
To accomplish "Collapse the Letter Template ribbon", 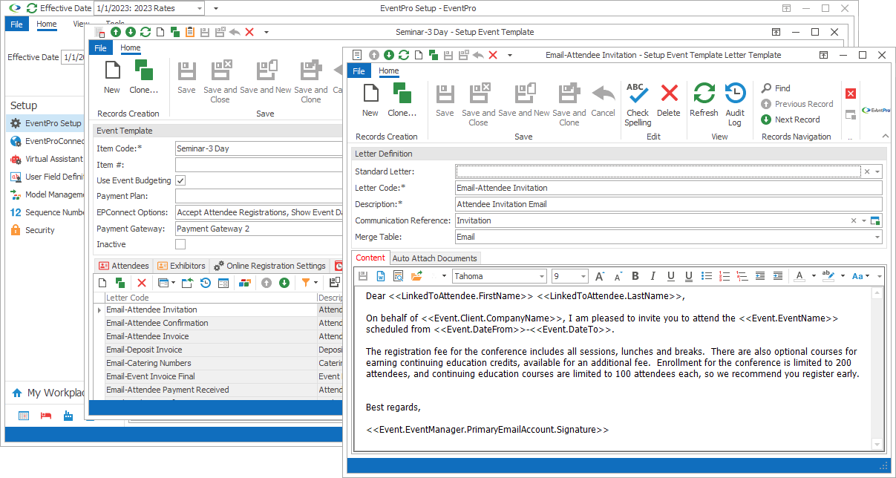I will coord(884,137).
